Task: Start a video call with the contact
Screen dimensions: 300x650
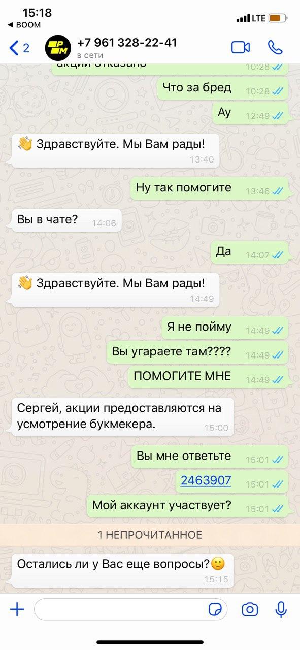Action: pos(241,47)
